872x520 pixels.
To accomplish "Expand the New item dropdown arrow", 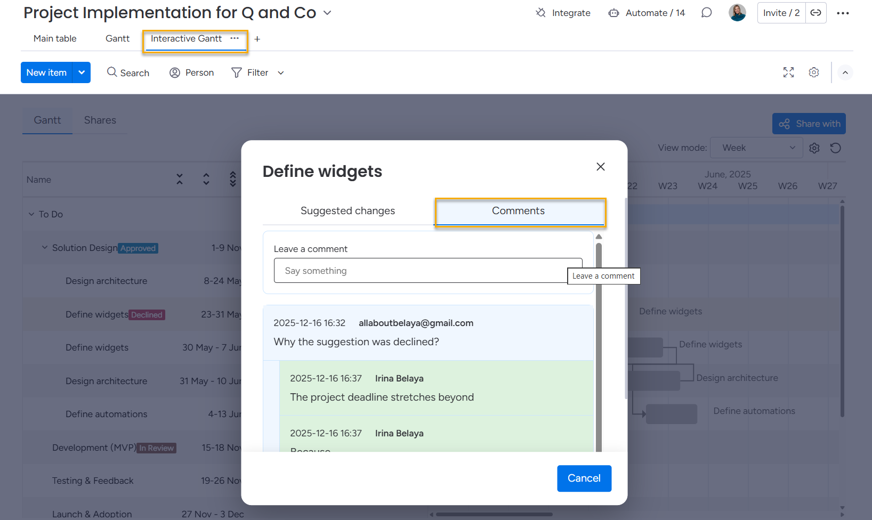I will point(82,72).
